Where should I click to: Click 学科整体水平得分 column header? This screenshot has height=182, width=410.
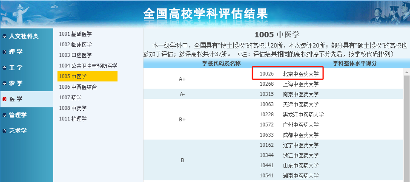coord(354,64)
